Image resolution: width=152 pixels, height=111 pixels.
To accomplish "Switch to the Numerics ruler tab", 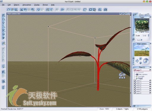I will [141, 15].
